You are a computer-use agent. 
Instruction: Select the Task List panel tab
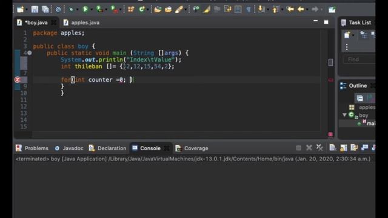coord(356,22)
